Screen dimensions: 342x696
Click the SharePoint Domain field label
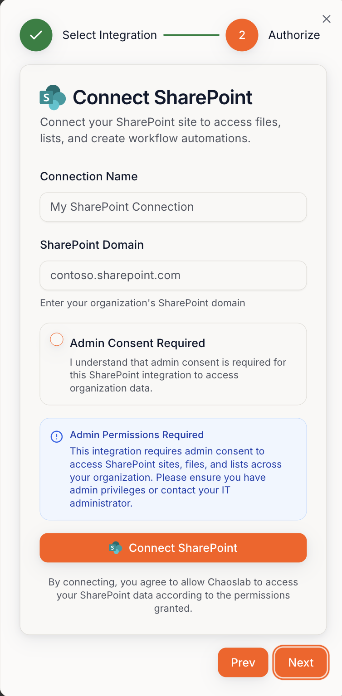click(x=92, y=245)
